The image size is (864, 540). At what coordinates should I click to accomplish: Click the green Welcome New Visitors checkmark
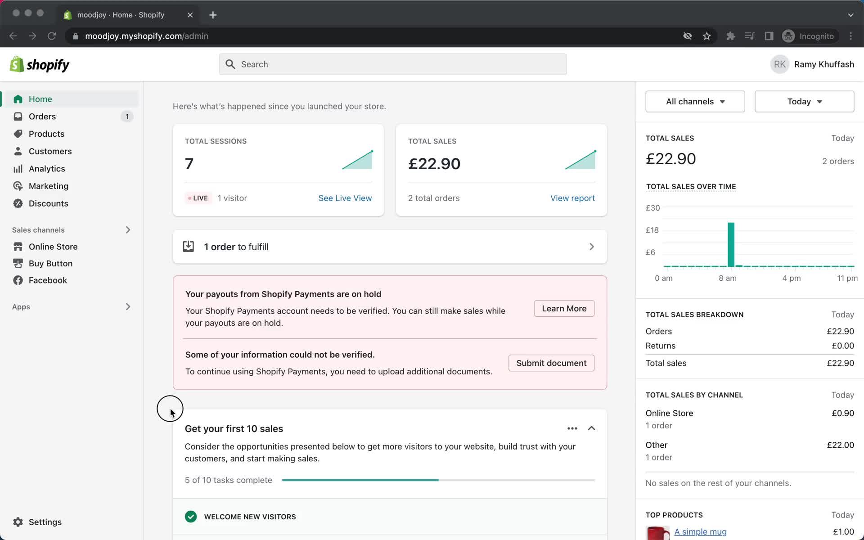pyautogui.click(x=191, y=517)
